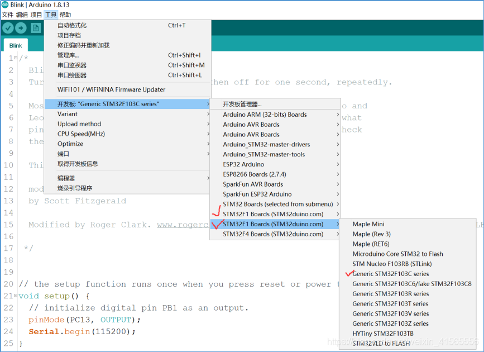Viewport: 484px width, 352px height.
Task: Close the opened 工具 menu in menu bar
Action: point(51,15)
